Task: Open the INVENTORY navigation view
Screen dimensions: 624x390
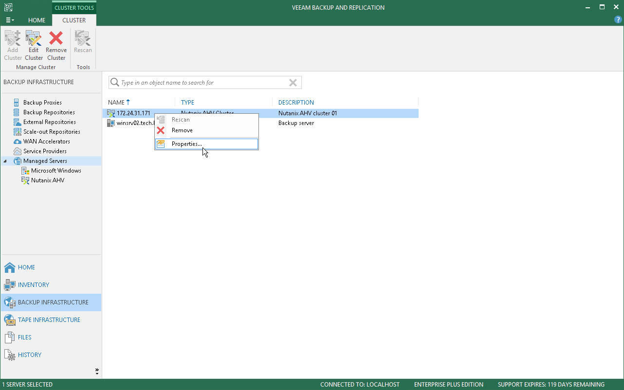Action: click(x=51, y=285)
